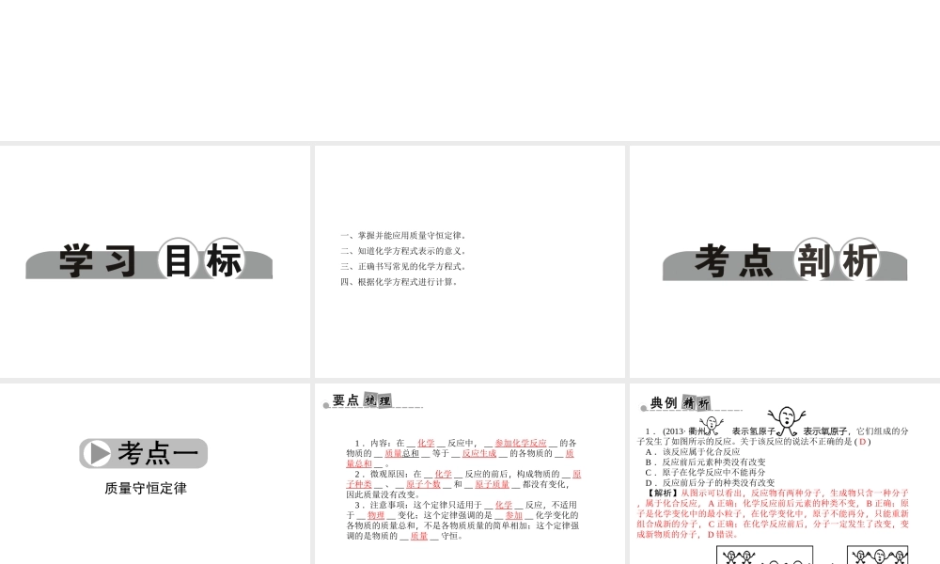Image resolution: width=940 pixels, height=564 pixels.
Task: Click the small hydrogen atom cartoon figure
Action: point(711,426)
